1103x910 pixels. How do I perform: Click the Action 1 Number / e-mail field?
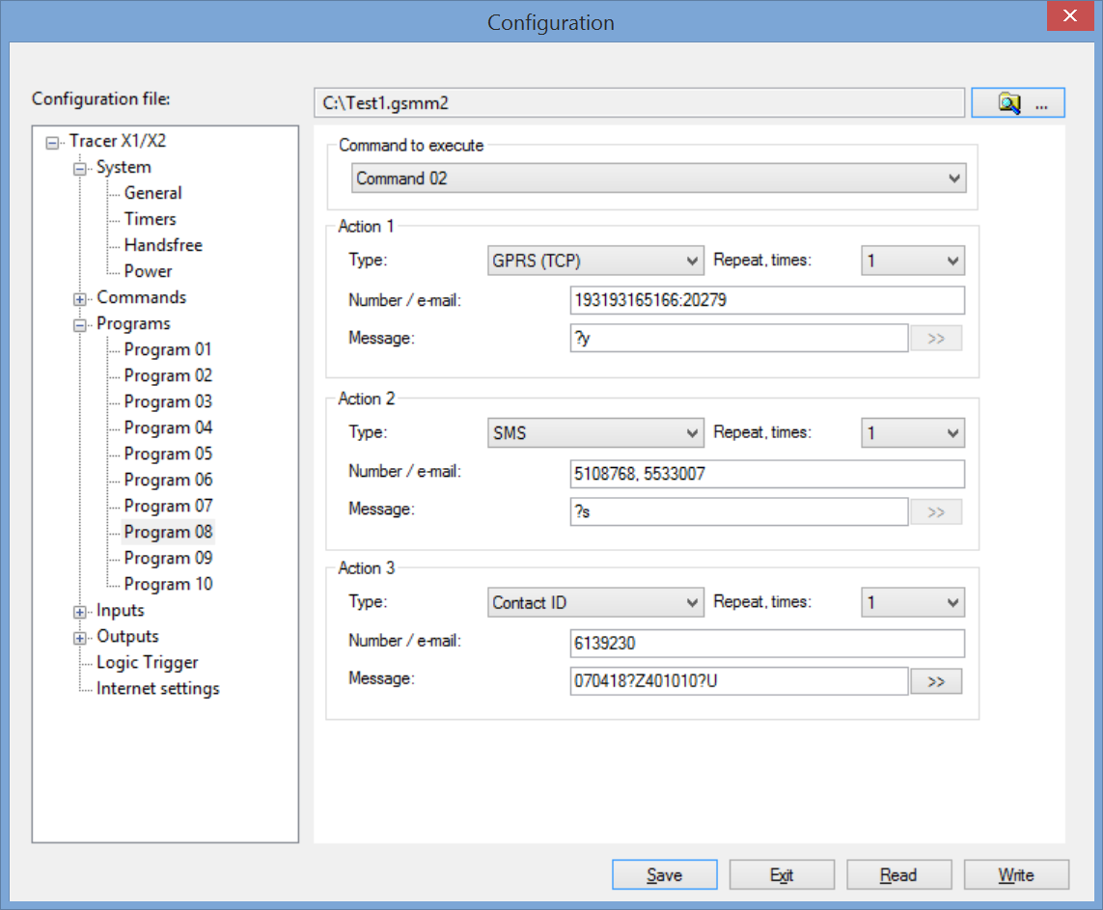coord(767,300)
